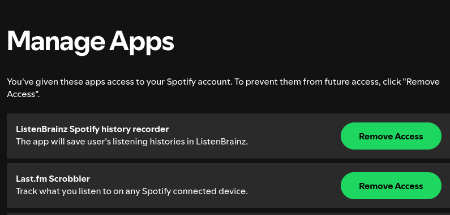Remove access for ListenBrainz Spotify history recorder

391,136
